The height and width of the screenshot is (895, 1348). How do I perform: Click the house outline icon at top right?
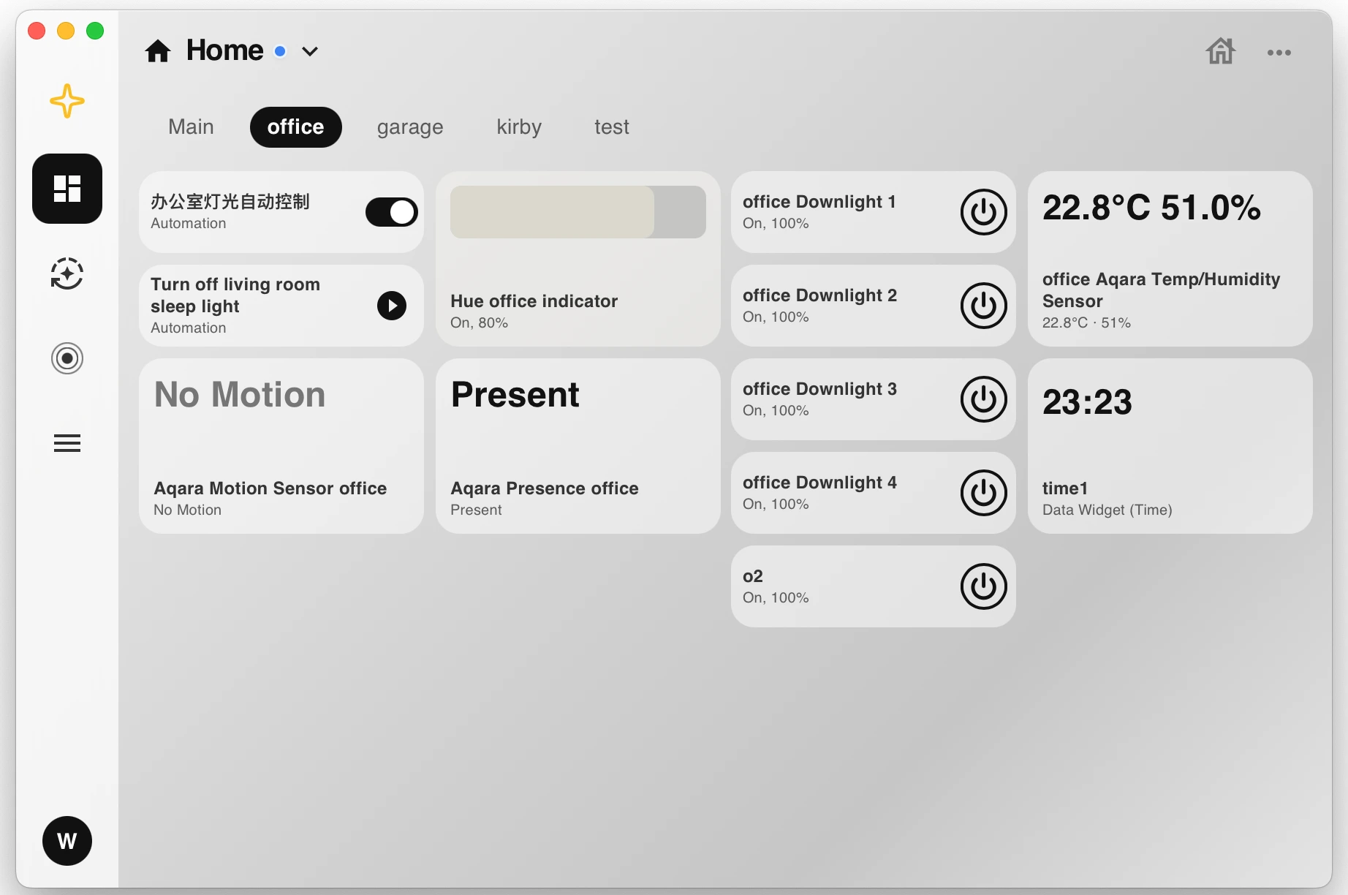1221,51
